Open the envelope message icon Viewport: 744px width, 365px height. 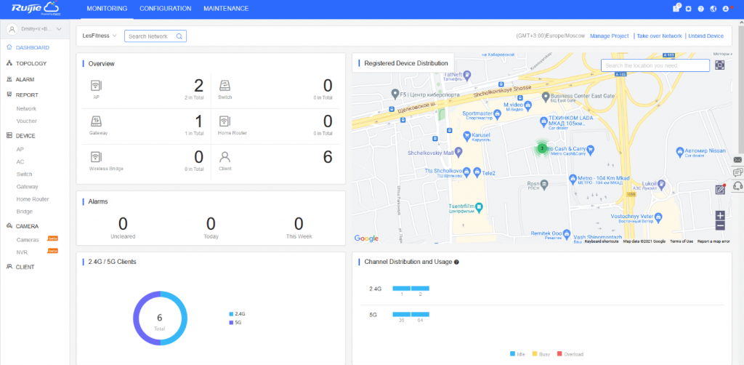737,159
